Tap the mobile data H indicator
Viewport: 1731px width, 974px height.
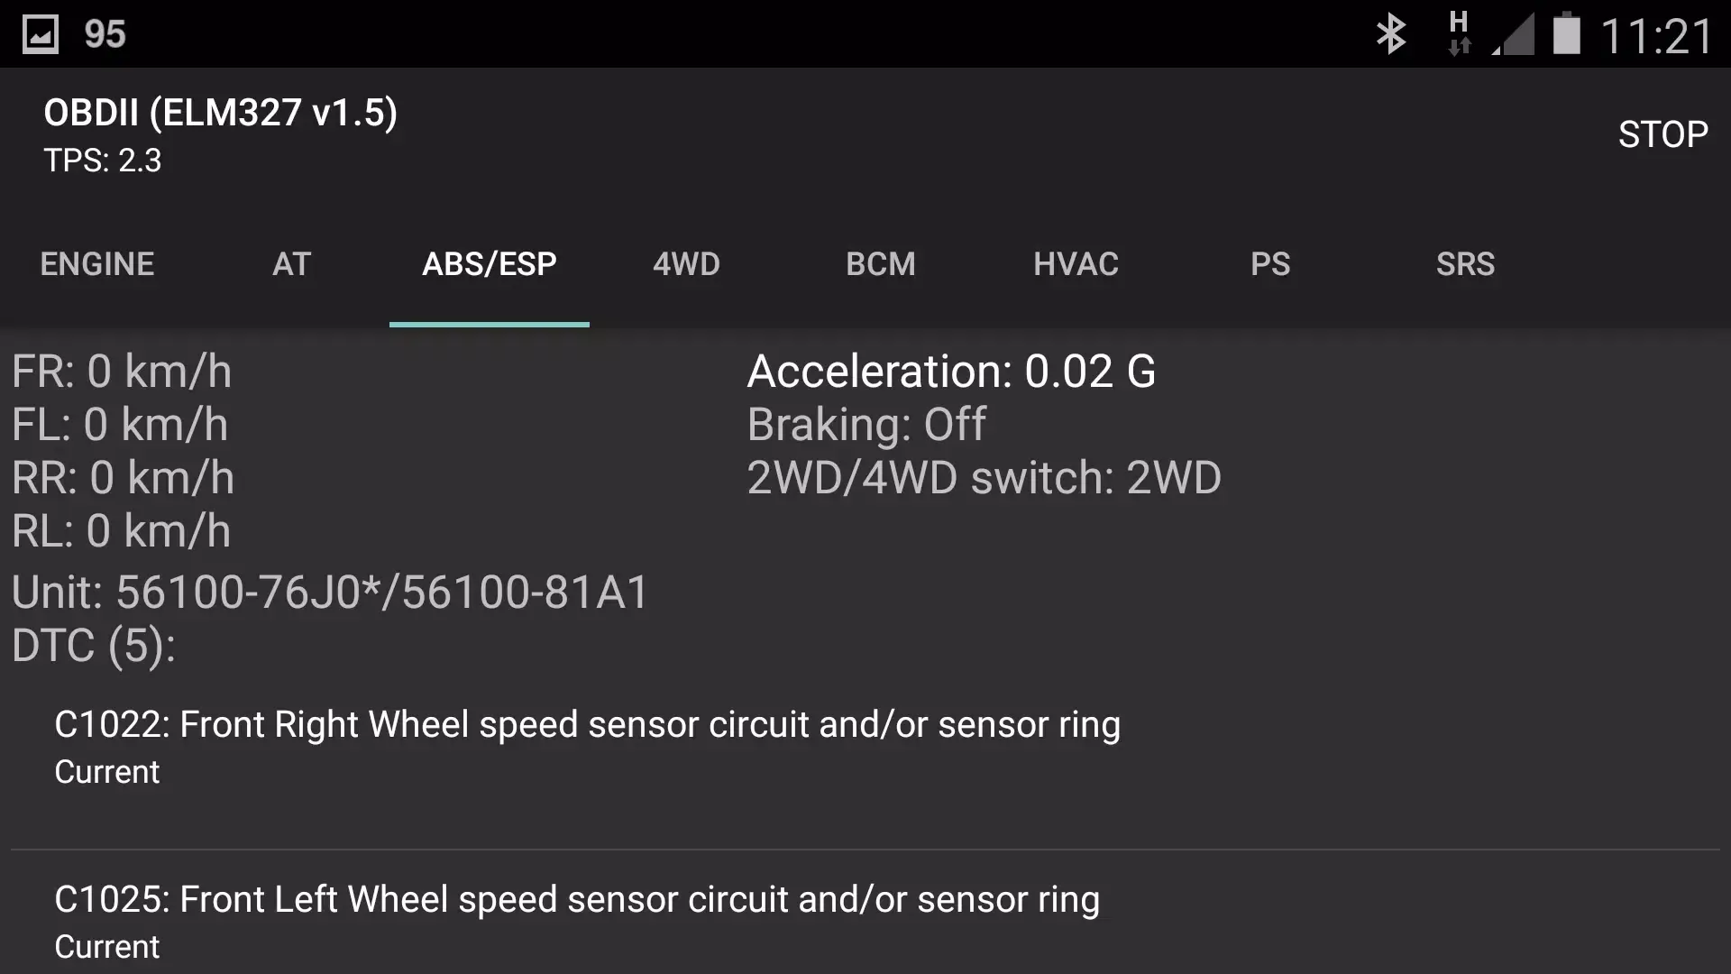1461,32
